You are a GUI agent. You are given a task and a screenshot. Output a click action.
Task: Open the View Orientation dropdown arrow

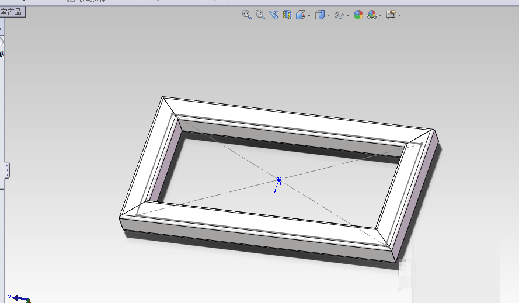point(309,15)
